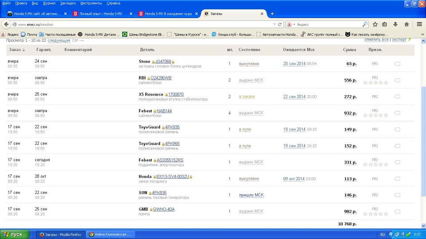Open part number GWHO-40A link
This screenshot has height=239, width=426.
pyautogui.click(x=164, y=209)
